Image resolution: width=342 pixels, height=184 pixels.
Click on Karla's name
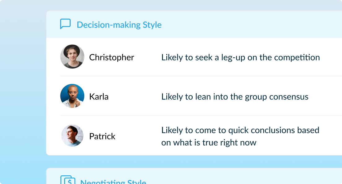99,97
